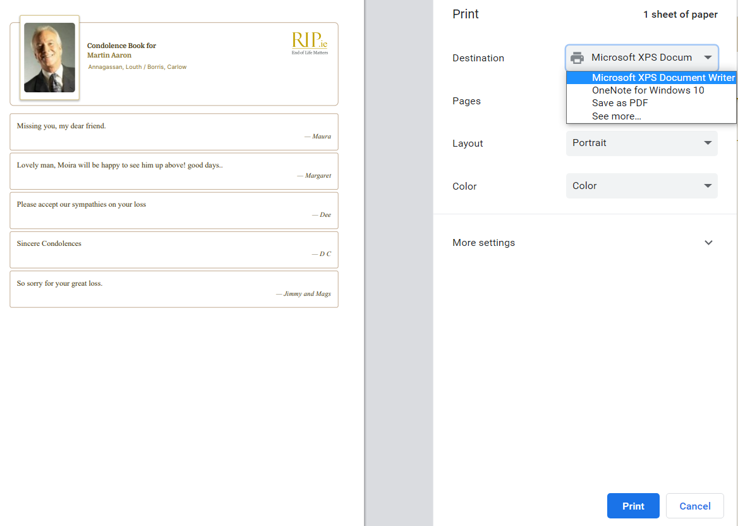This screenshot has height=526, width=738.
Task: Click the Sincere Condolences entry from D C
Action: click(174, 249)
